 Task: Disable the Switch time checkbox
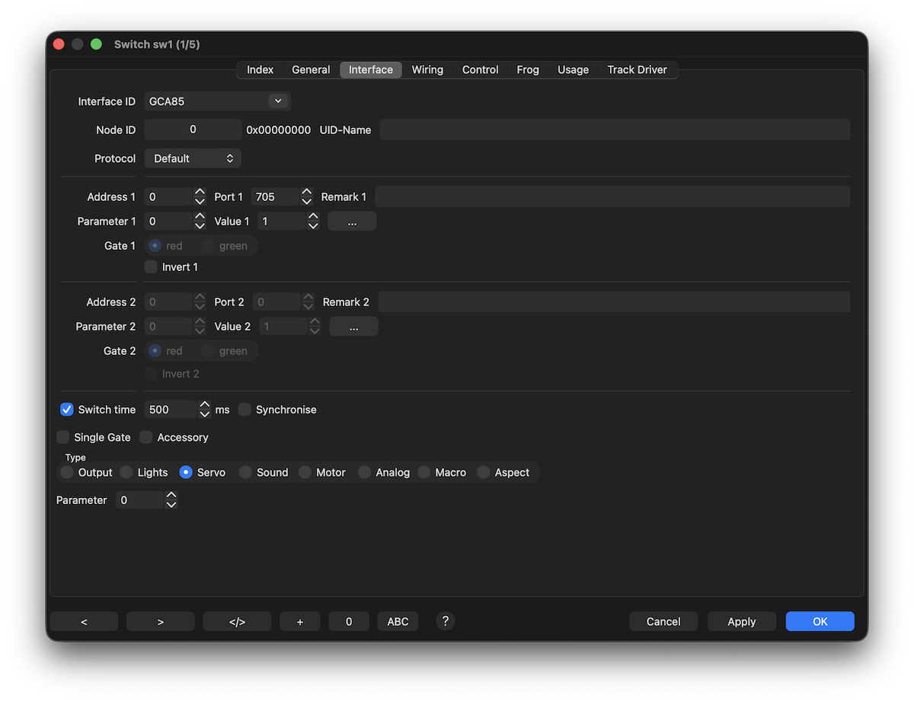click(x=67, y=410)
